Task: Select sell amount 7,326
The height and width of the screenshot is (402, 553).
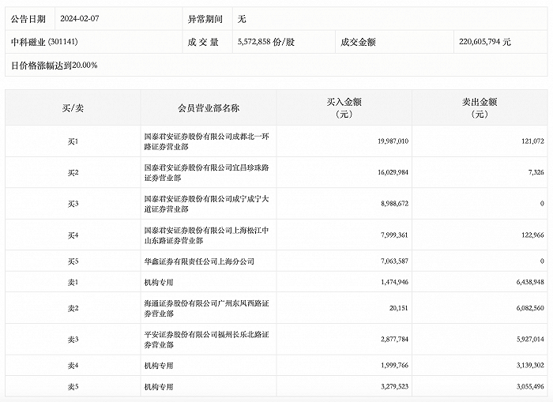Action: (x=536, y=172)
